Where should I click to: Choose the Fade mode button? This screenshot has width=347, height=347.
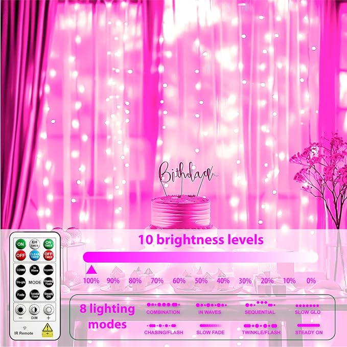20,295
